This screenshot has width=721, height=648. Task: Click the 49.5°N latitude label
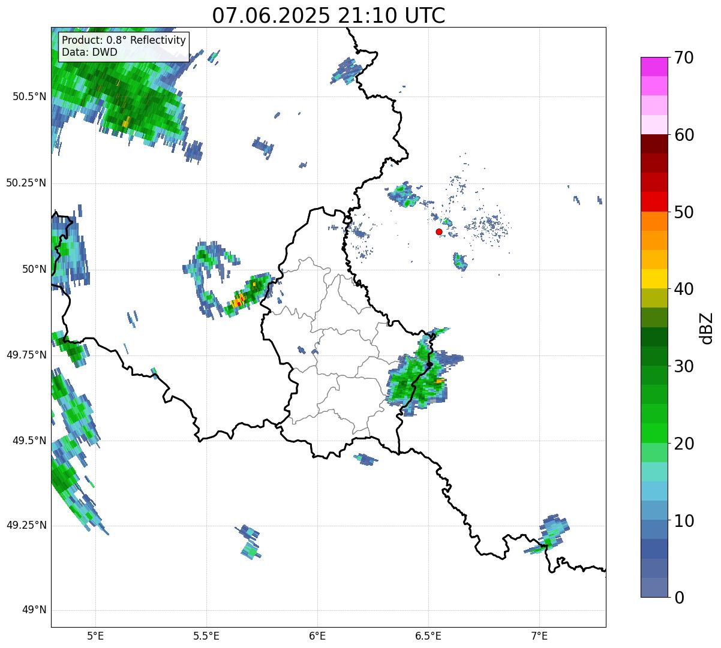click(29, 441)
